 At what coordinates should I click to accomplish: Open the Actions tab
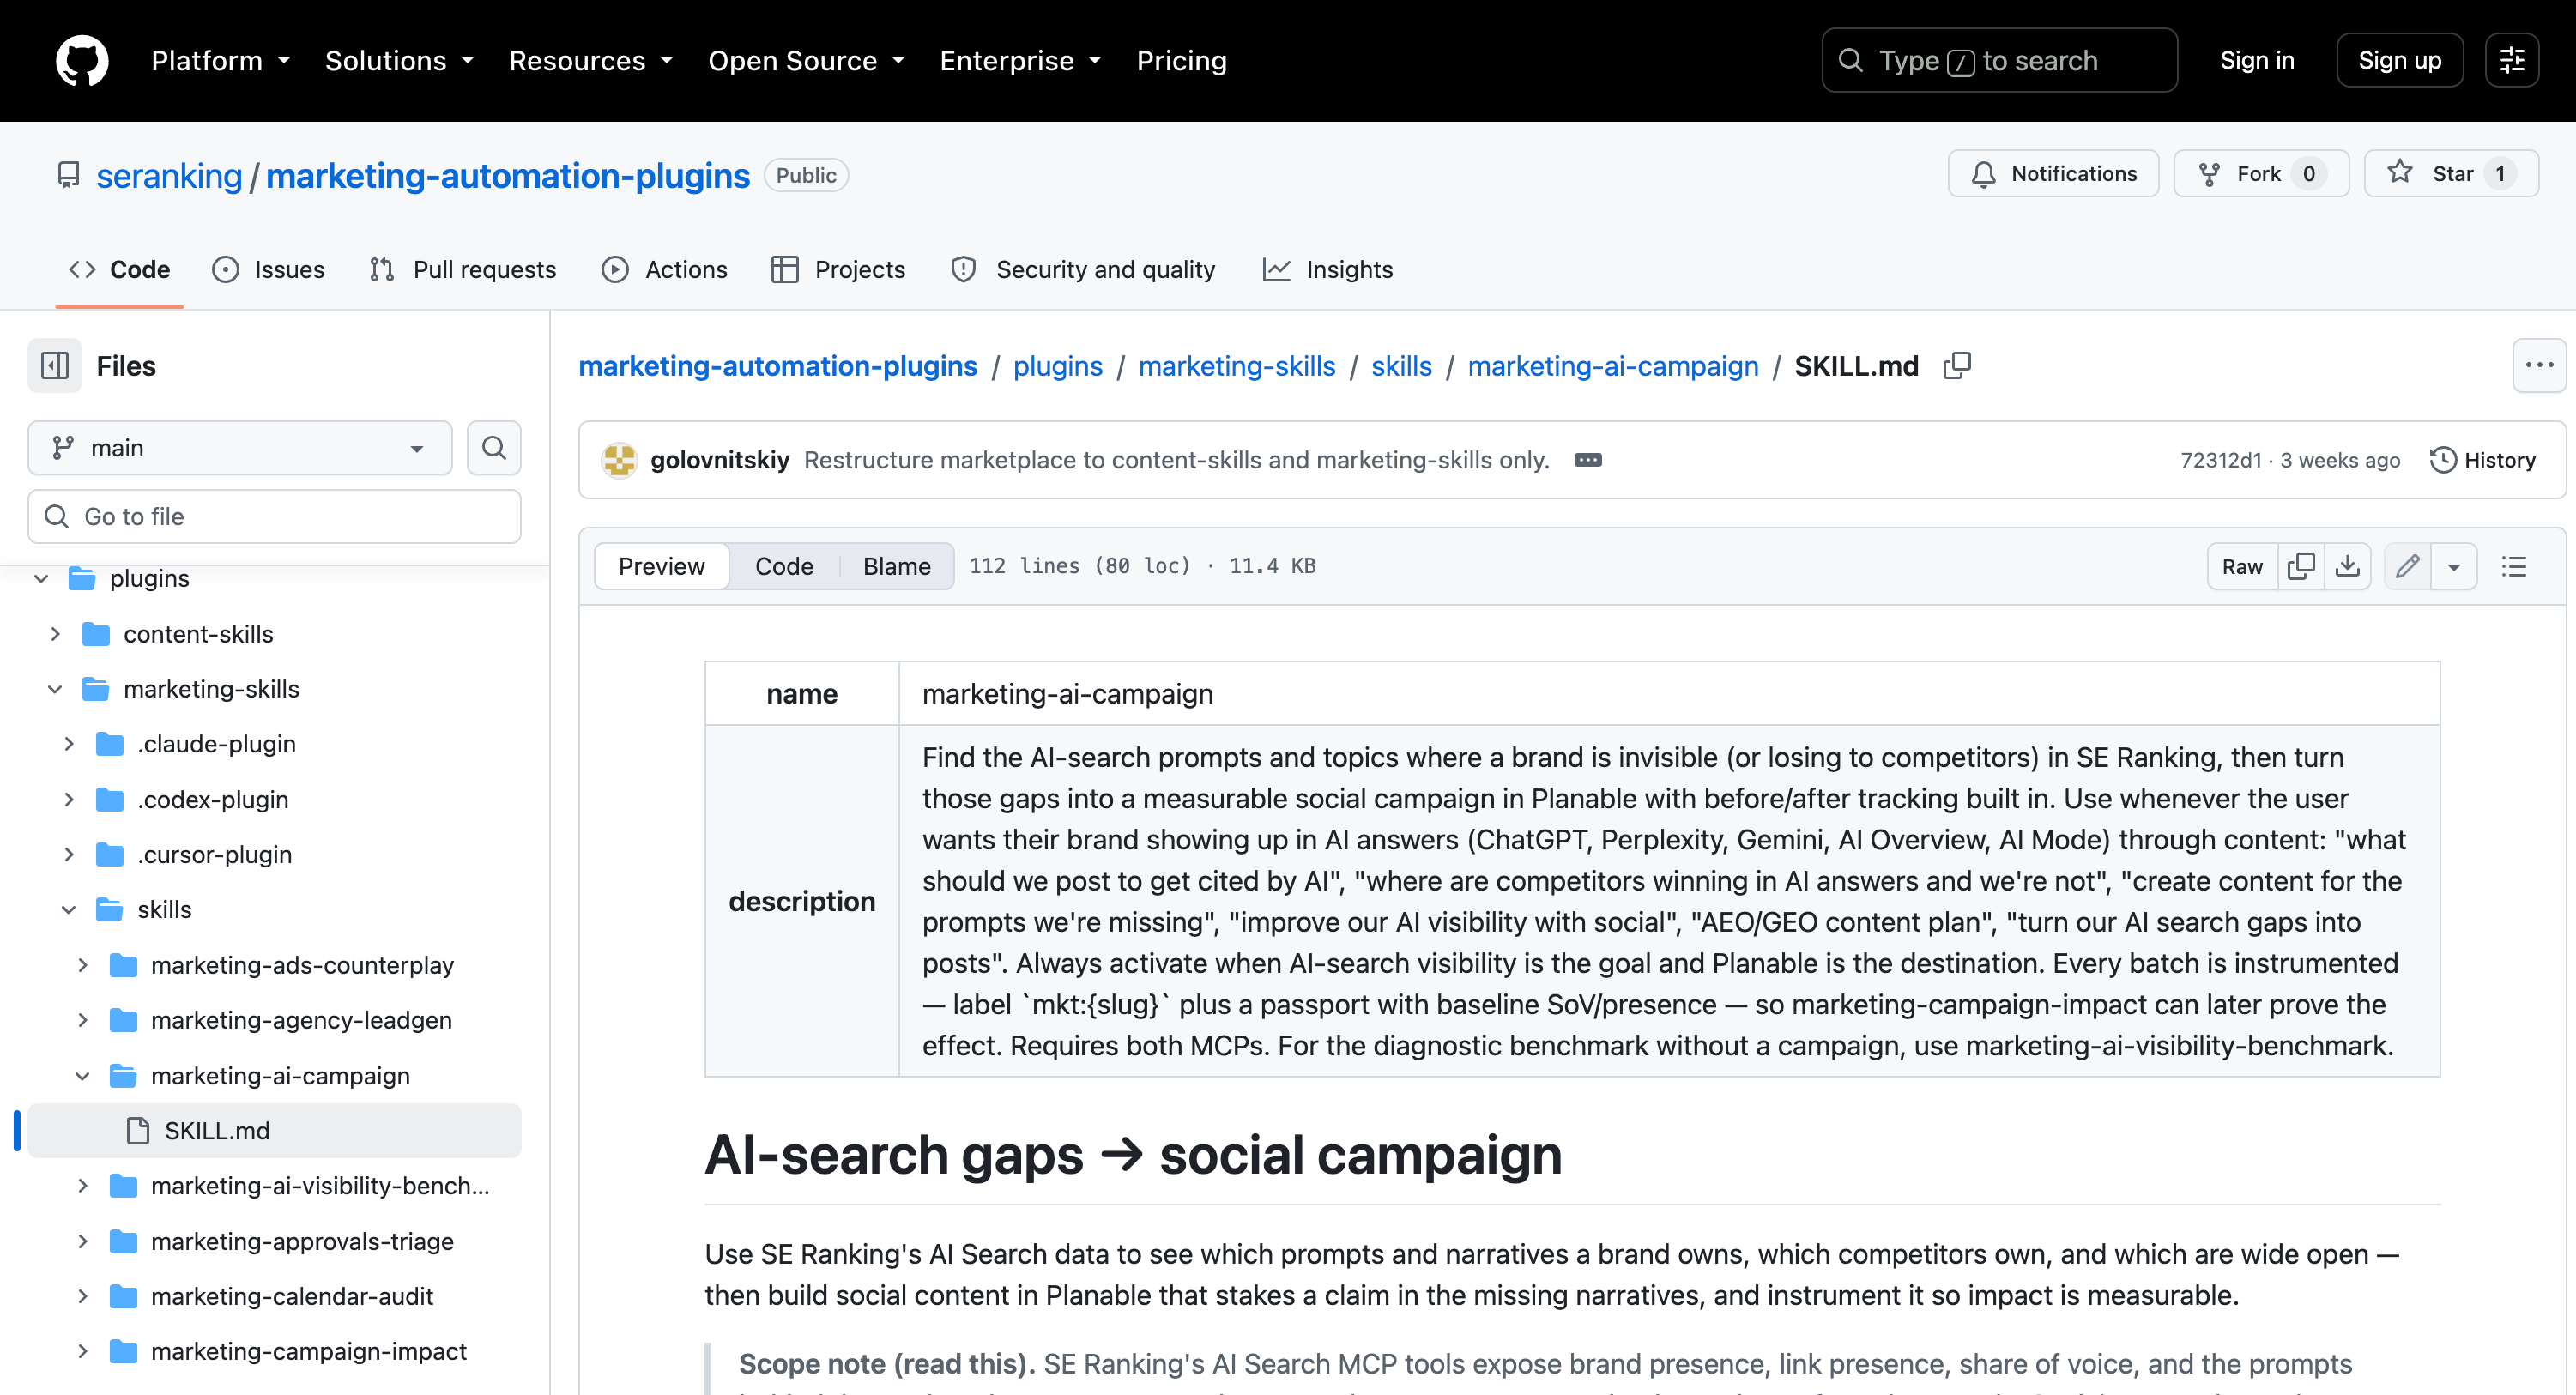[x=664, y=269]
